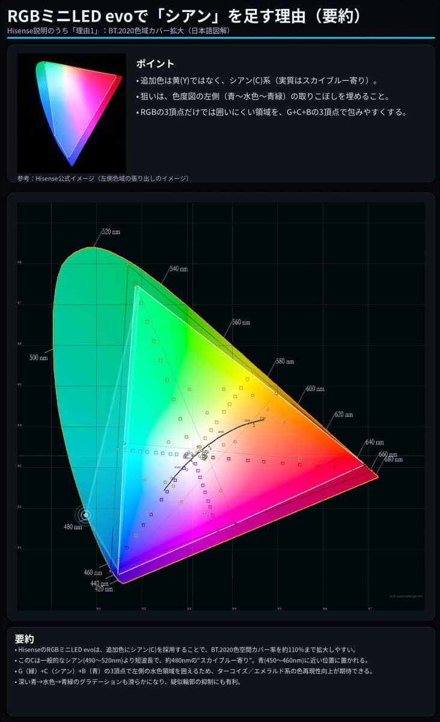This screenshot has width=440, height=722.
Task: Click the "420 nm" wavelength label
Action: tap(104, 589)
